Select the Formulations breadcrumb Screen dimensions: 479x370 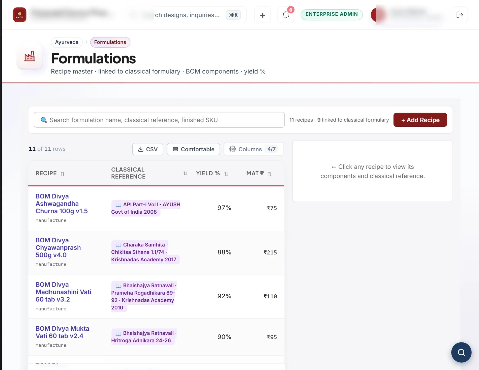click(110, 42)
